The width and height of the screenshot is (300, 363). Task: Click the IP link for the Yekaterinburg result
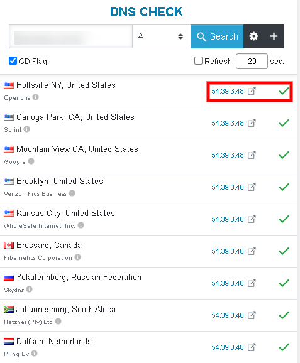pos(228,283)
